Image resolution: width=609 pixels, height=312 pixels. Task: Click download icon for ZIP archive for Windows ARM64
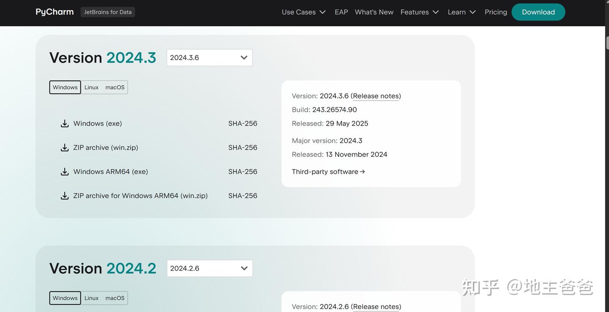(x=65, y=196)
